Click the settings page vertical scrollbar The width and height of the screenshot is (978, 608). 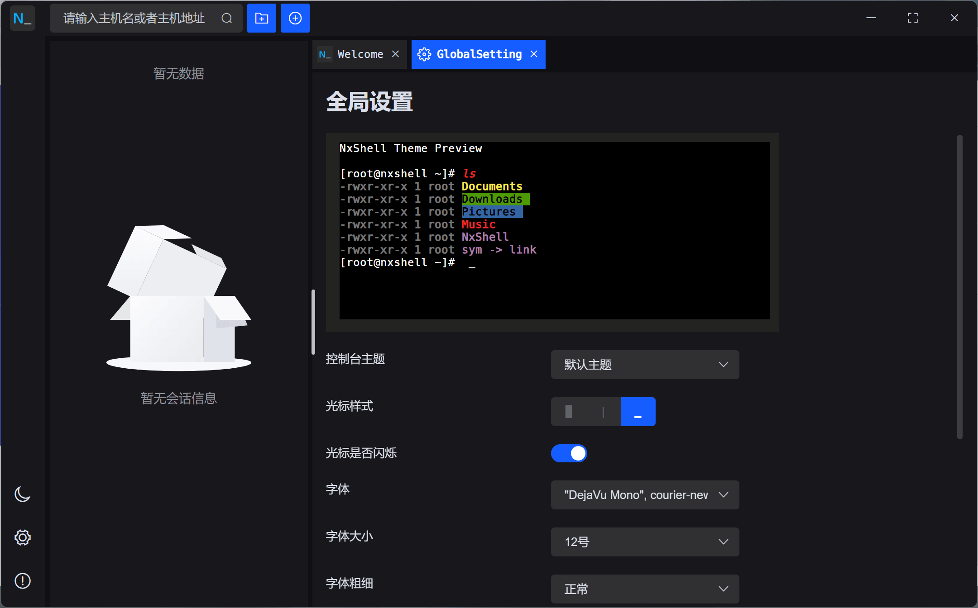[x=959, y=287]
